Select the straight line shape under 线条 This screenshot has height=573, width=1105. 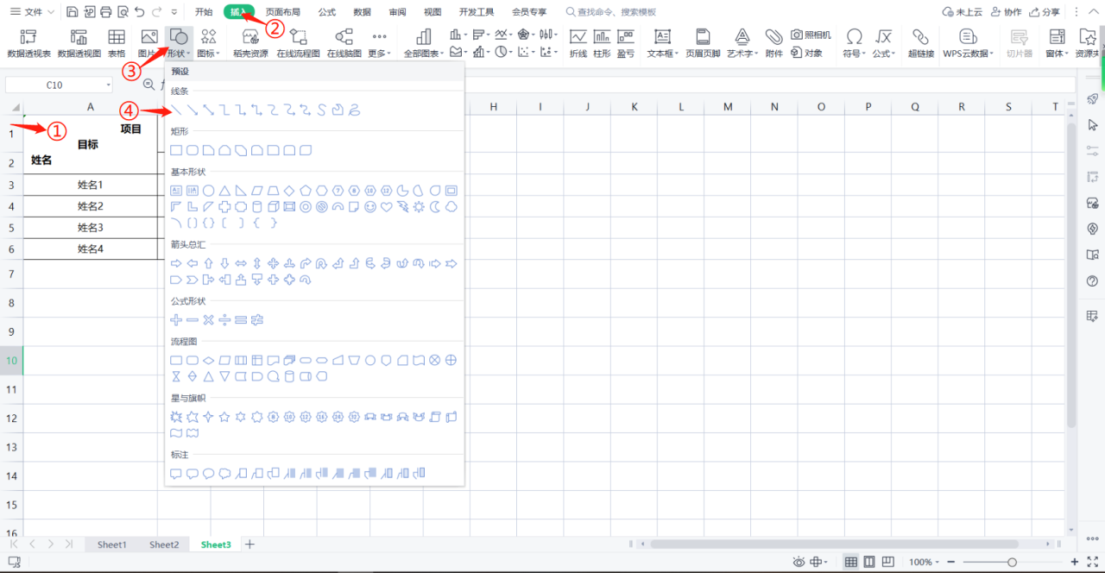[176, 110]
